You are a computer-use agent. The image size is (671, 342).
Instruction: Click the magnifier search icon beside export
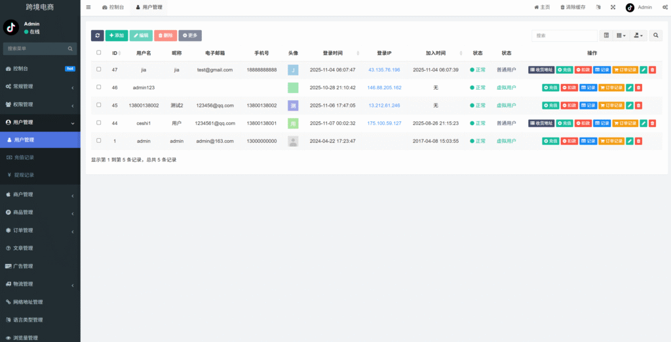(655, 35)
